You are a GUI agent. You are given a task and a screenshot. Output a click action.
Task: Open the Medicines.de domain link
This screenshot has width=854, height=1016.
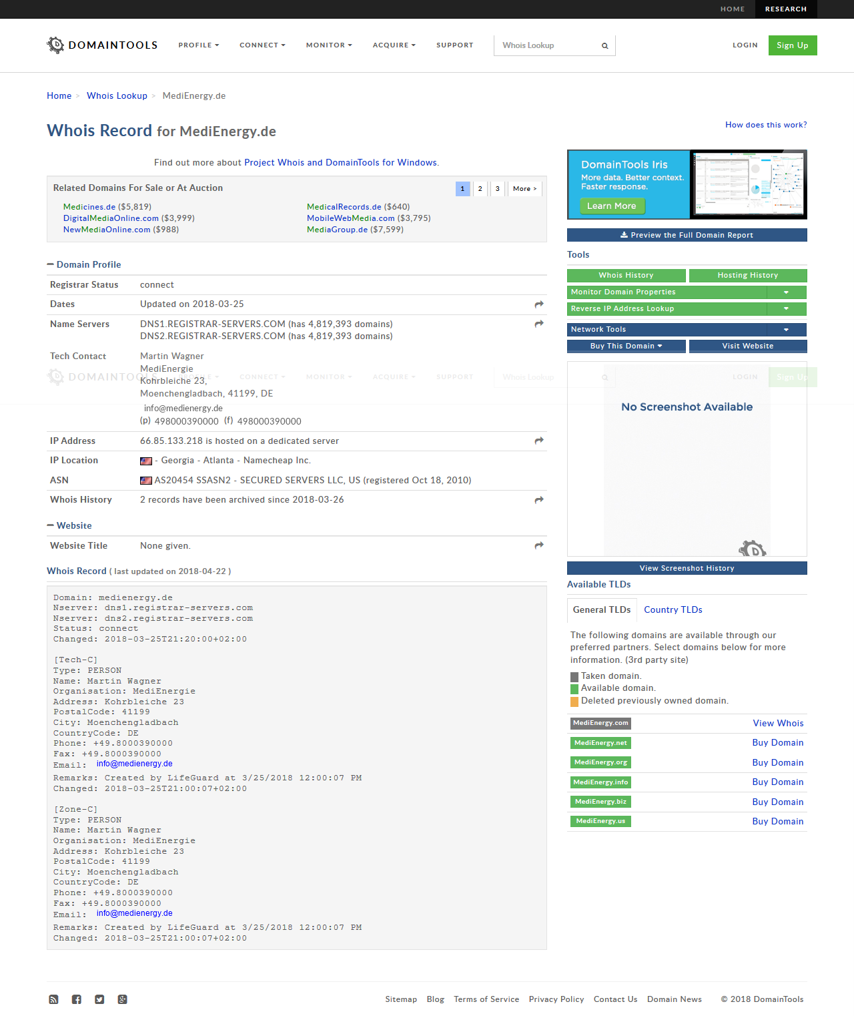89,207
